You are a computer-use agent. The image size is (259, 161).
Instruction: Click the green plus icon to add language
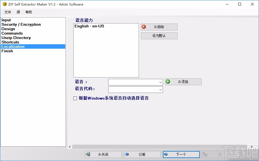(168, 81)
